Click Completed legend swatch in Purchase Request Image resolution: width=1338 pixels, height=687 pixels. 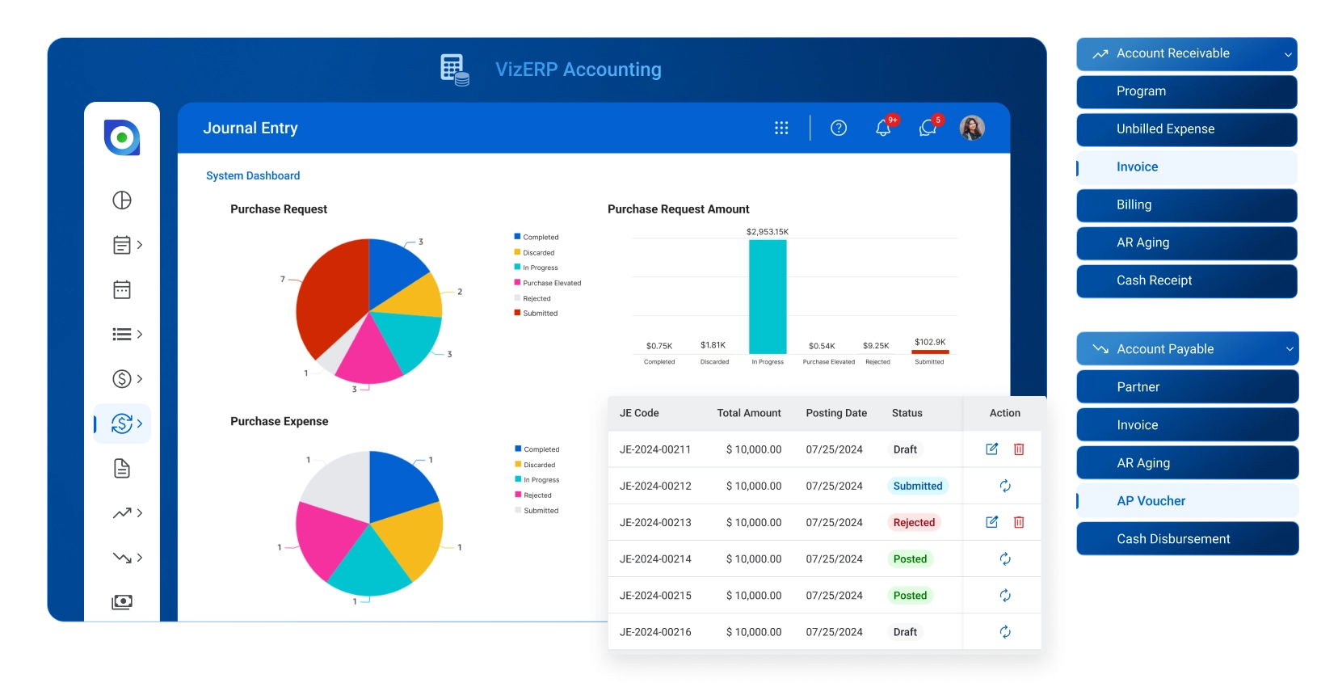[x=517, y=237]
